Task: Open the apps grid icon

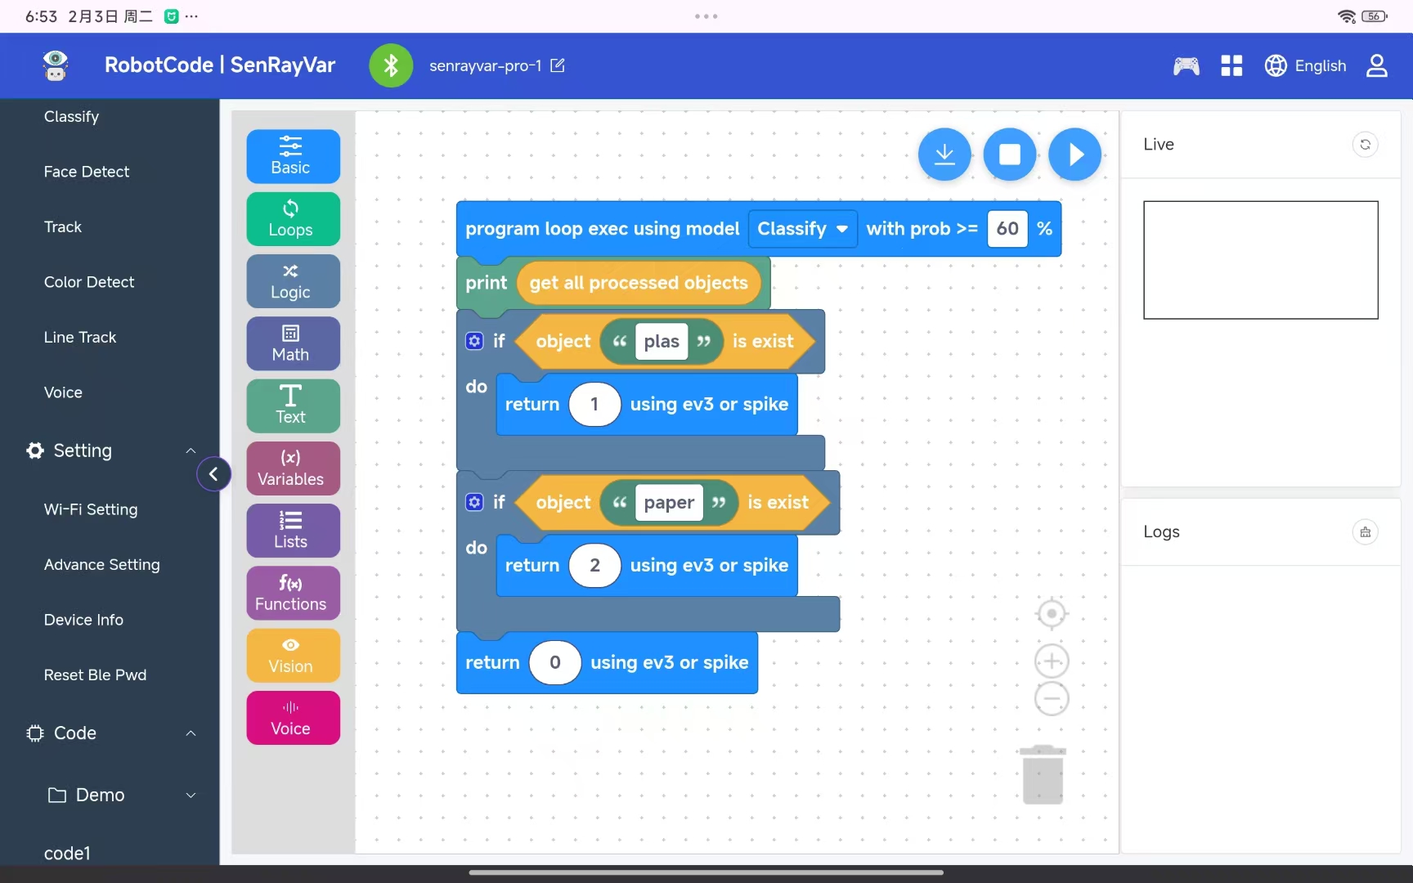Action: pyautogui.click(x=1231, y=65)
